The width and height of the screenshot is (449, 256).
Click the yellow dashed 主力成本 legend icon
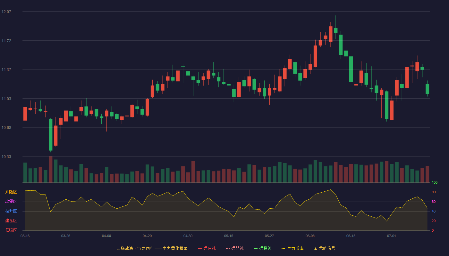[x=284, y=248]
